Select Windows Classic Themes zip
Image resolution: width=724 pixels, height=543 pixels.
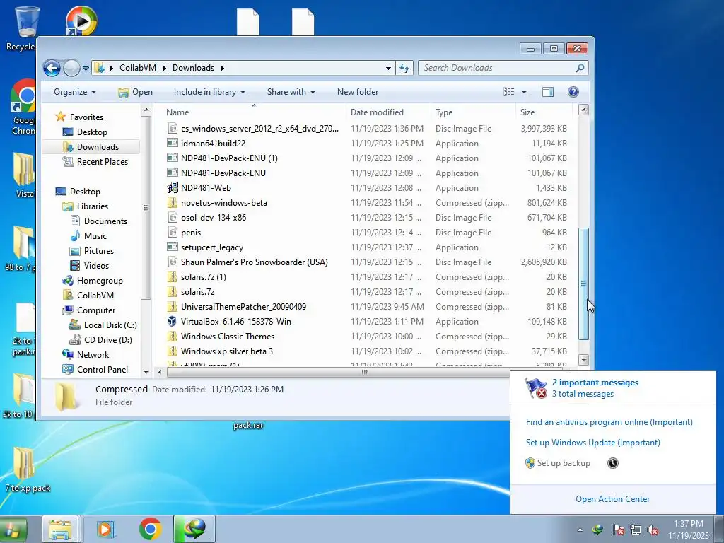(x=228, y=336)
